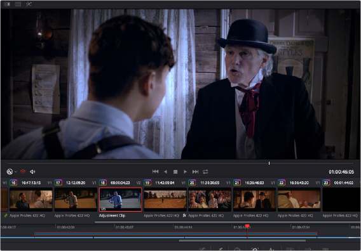
Task: Click the thumbnail strip horizontal scrollbar
Action: tap(228, 222)
